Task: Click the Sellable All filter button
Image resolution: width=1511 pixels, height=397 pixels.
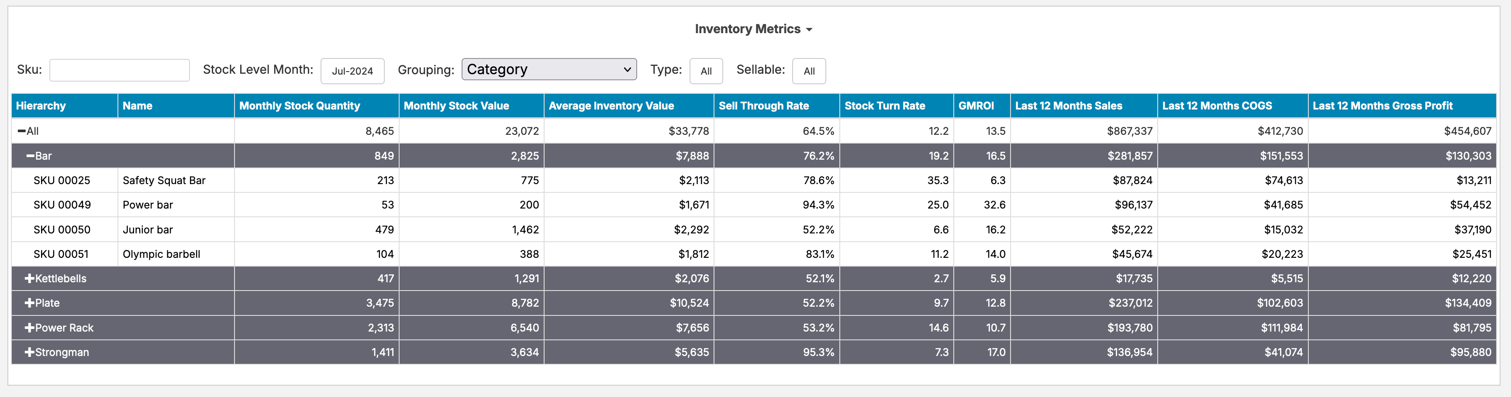Action: coord(808,71)
